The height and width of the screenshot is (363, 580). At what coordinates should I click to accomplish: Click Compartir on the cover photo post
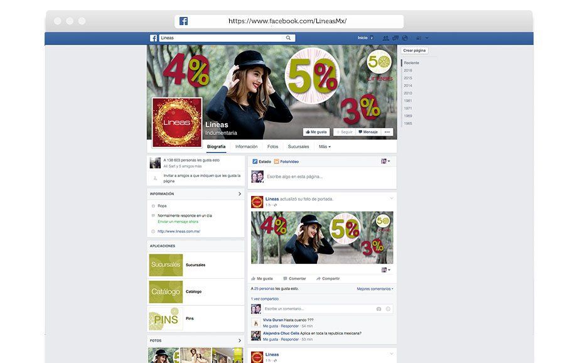pos(328,279)
